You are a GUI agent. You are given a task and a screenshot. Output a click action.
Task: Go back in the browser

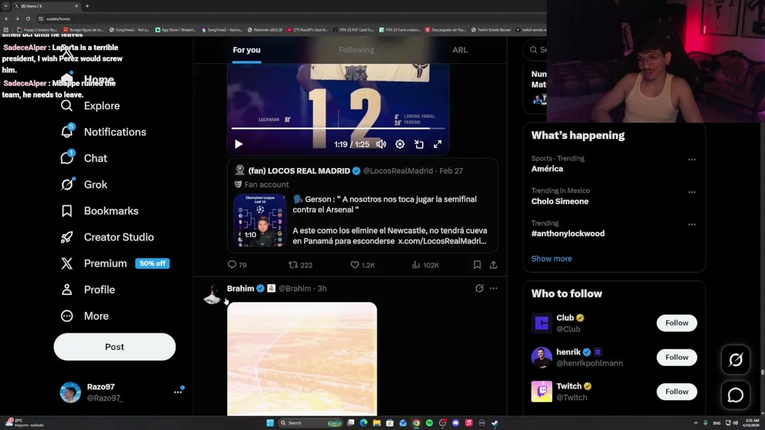7,19
